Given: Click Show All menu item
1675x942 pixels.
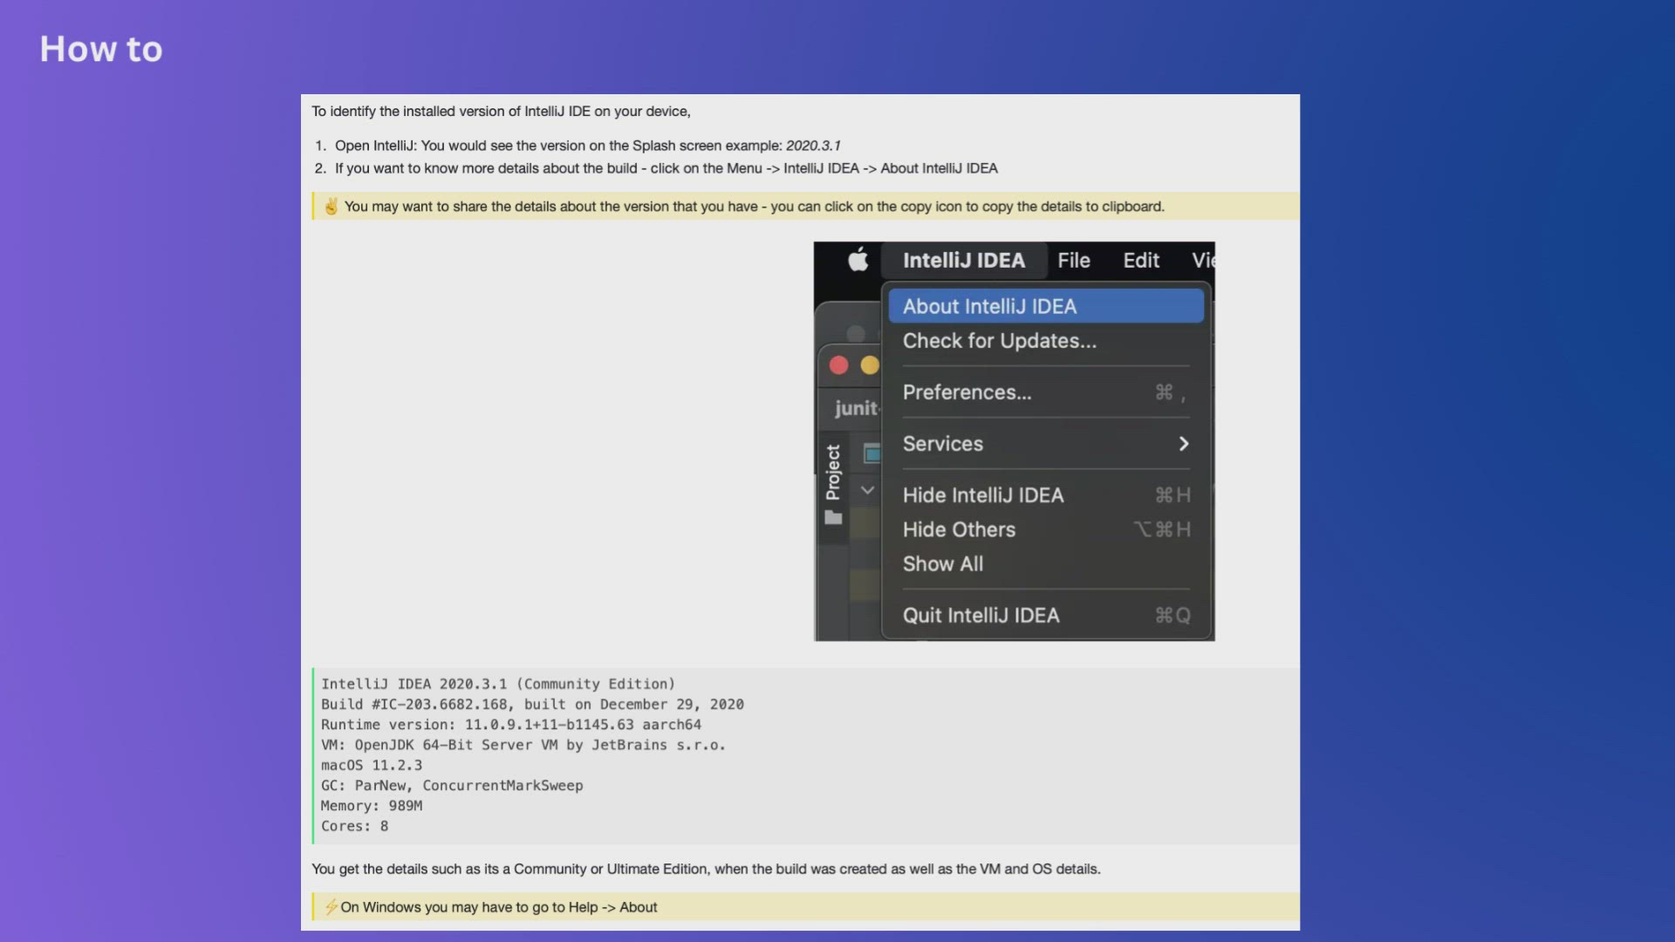Looking at the screenshot, I should [x=942, y=563].
